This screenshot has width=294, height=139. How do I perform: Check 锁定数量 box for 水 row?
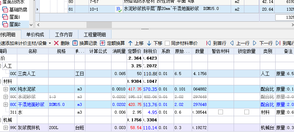point(247,112)
